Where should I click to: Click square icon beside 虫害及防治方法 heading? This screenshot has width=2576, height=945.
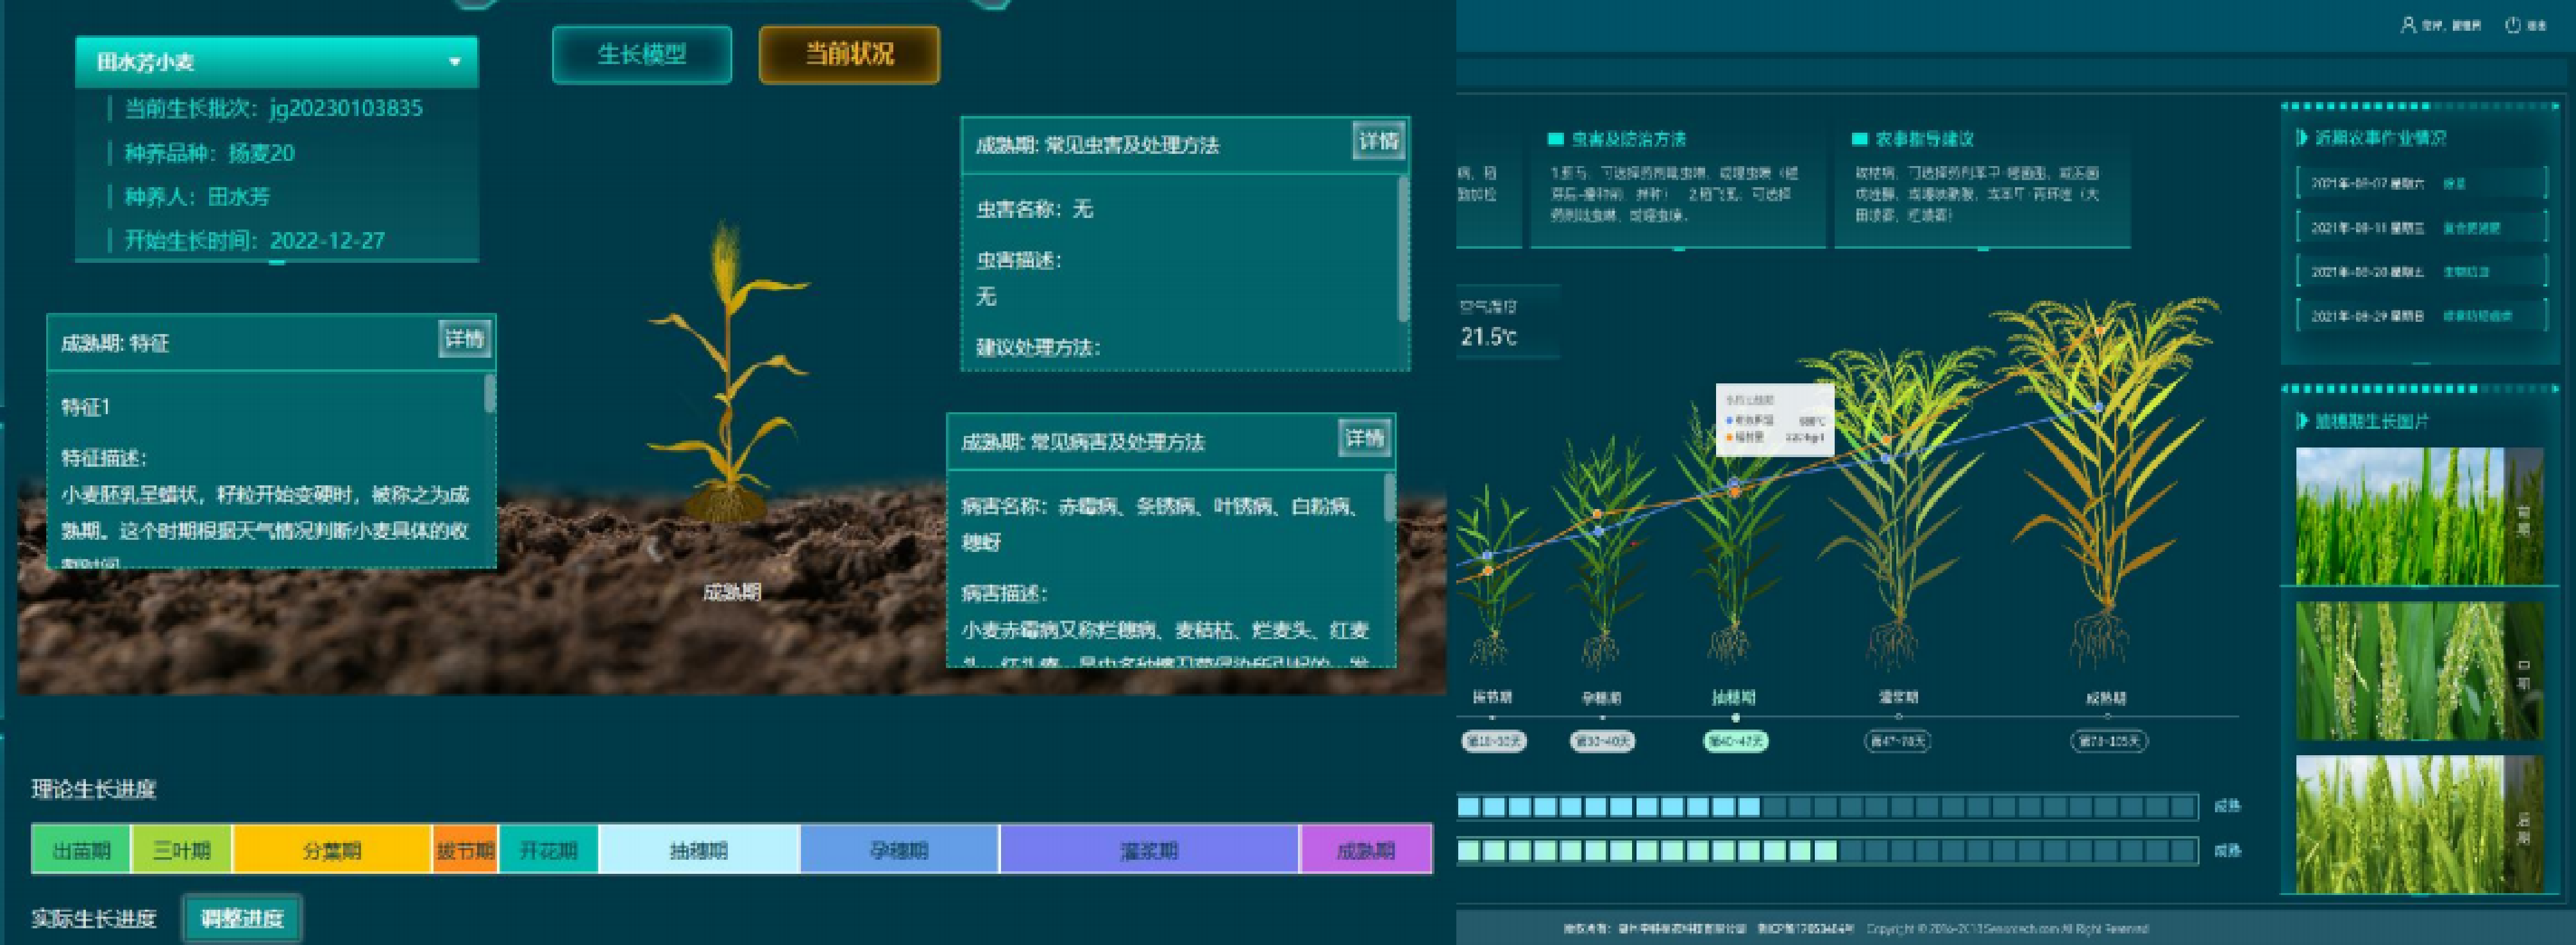pyautogui.click(x=1555, y=139)
